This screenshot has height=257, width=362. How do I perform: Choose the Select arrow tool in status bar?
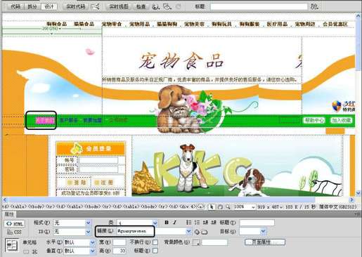[x=212, y=206]
